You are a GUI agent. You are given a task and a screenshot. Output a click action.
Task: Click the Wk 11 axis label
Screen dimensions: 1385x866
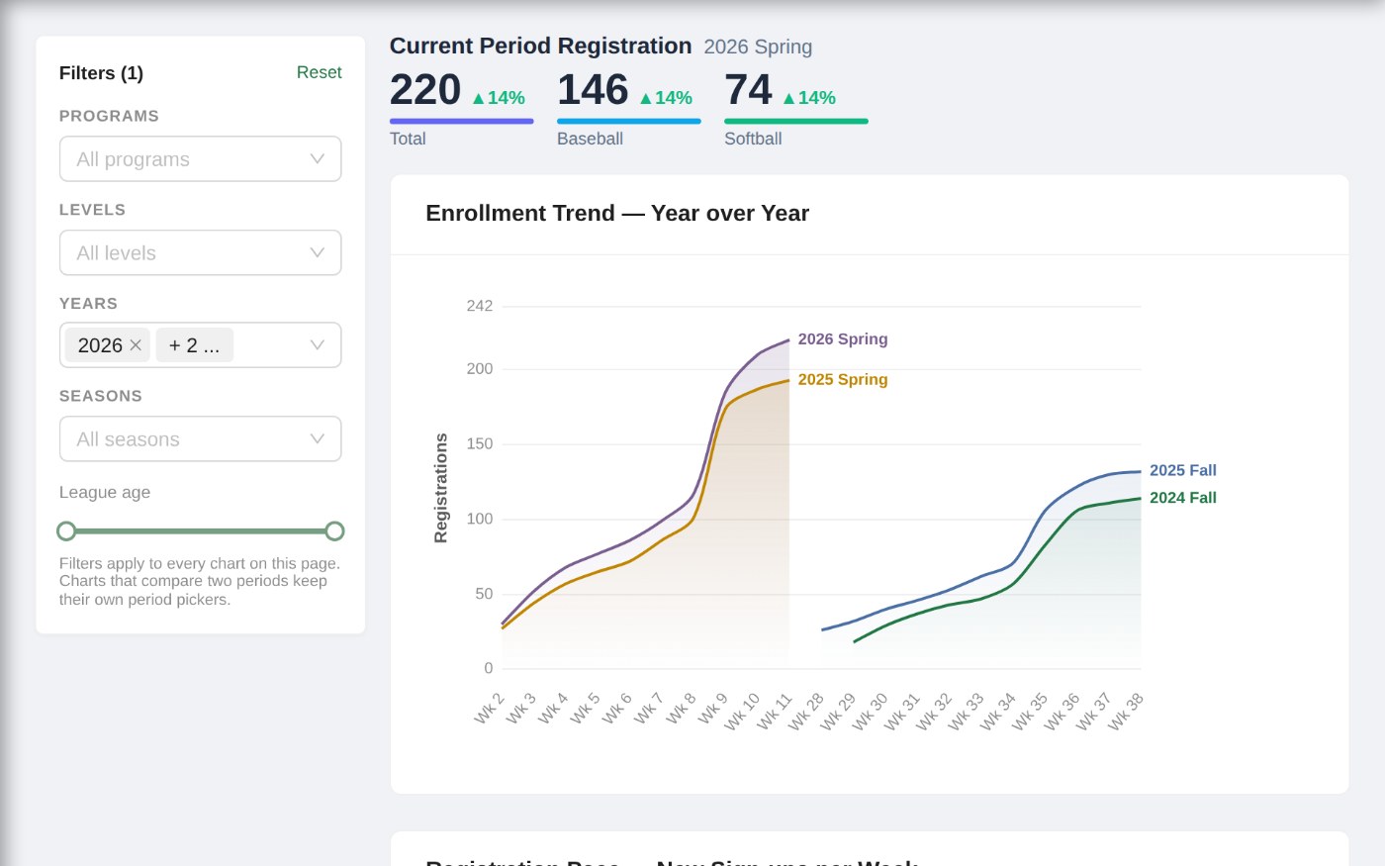(x=776, y=712)
